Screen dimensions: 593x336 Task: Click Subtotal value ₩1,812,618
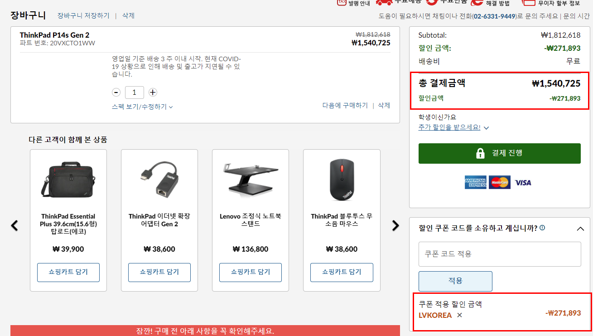560,35
